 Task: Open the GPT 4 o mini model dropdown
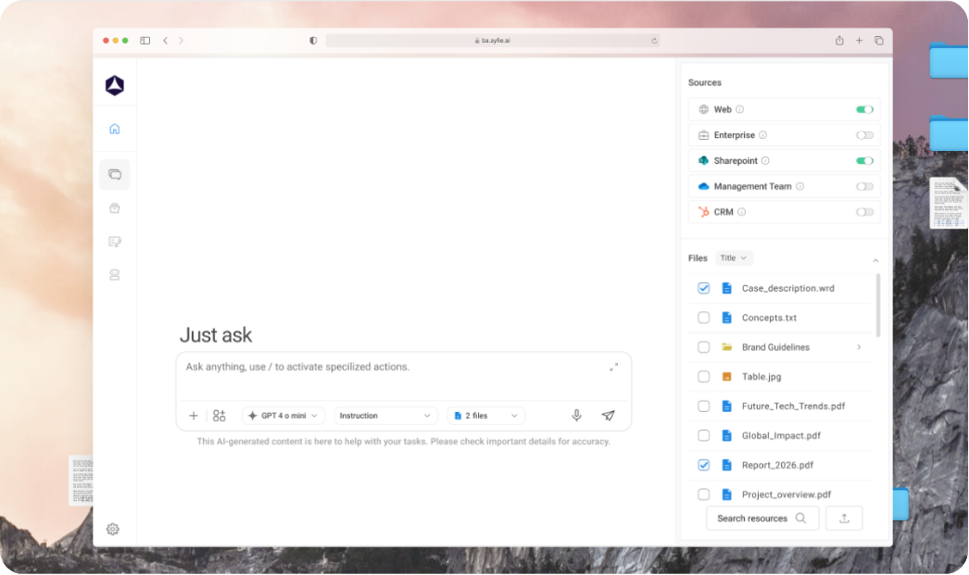[283, 416]
